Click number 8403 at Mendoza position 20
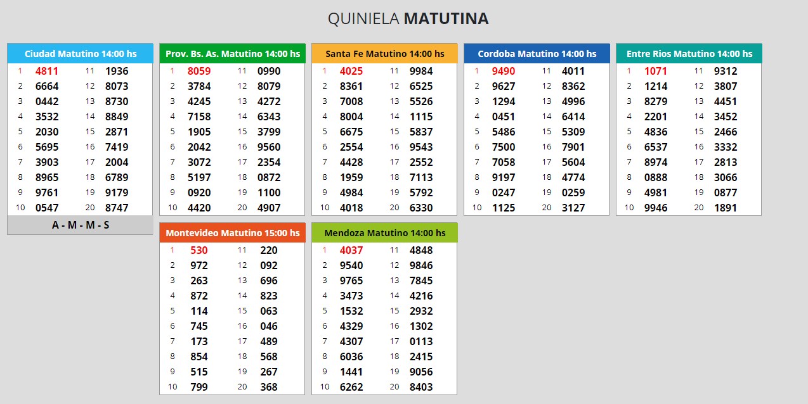Viewport: 808px width, 404px height. (x=421, y=387)
